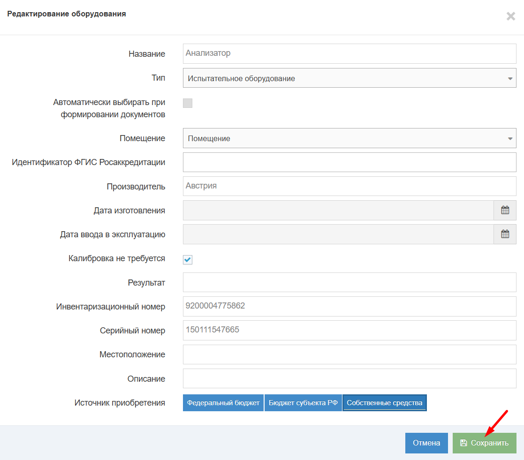Click the Серийный номер field

click(x=349, y=330)
